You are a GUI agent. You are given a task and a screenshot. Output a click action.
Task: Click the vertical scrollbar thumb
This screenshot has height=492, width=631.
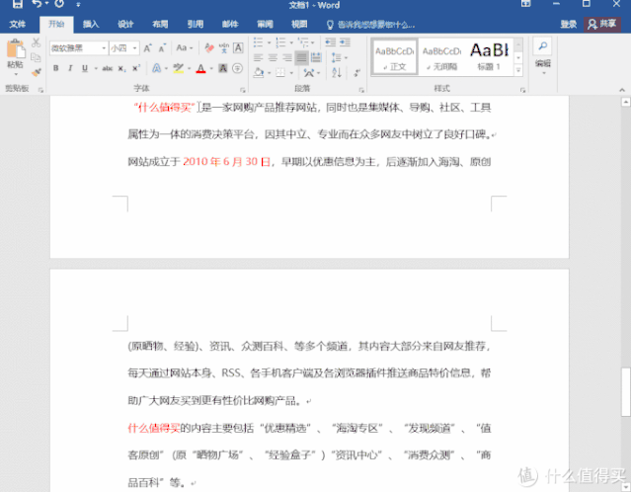point(626,391)
